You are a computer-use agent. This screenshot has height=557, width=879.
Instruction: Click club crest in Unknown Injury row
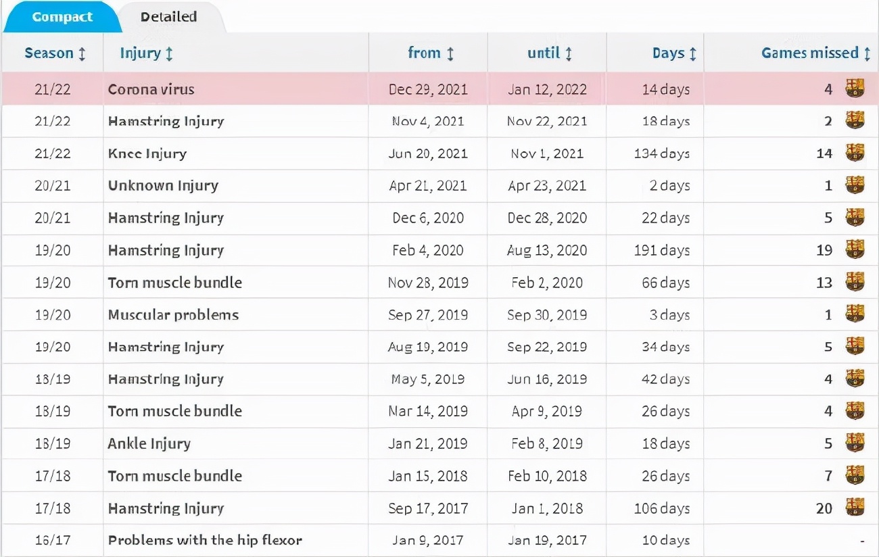coord(855,185)
